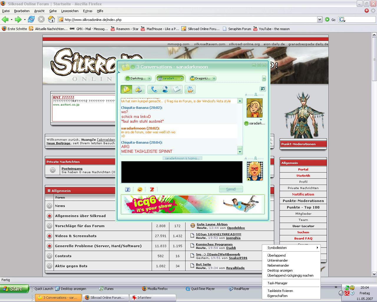This screenshot has width=377, height=302.
Task: Click the red Z Zlango icon
Action: tap(152, 189)
